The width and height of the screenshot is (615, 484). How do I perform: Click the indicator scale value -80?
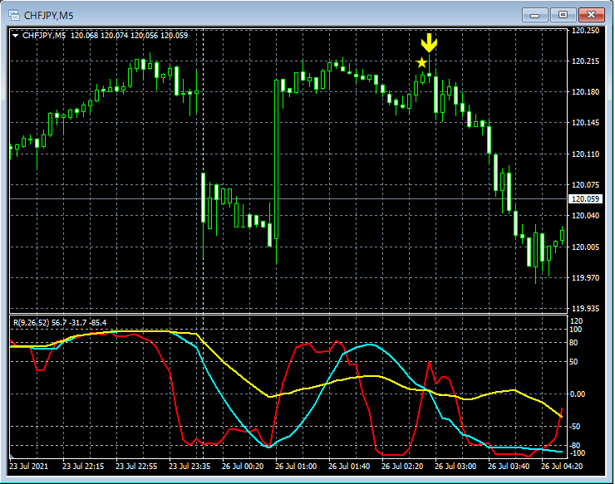(575, 446)
